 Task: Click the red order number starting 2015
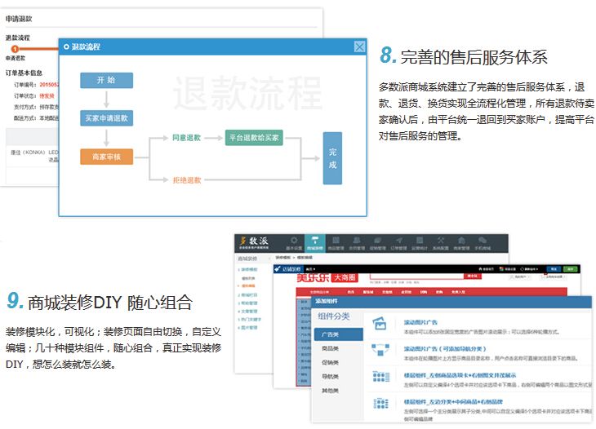[x=49, y=85]
